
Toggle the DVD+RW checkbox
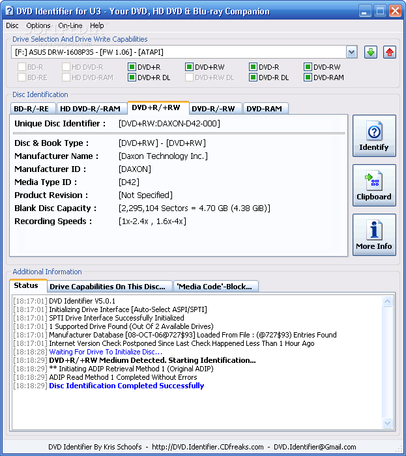[x=190, y=67]
